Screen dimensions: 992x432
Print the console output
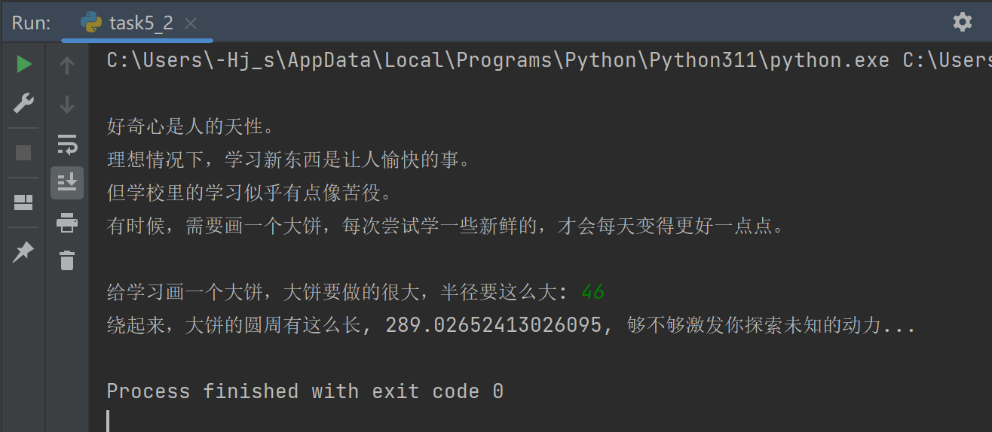(67, 223)
